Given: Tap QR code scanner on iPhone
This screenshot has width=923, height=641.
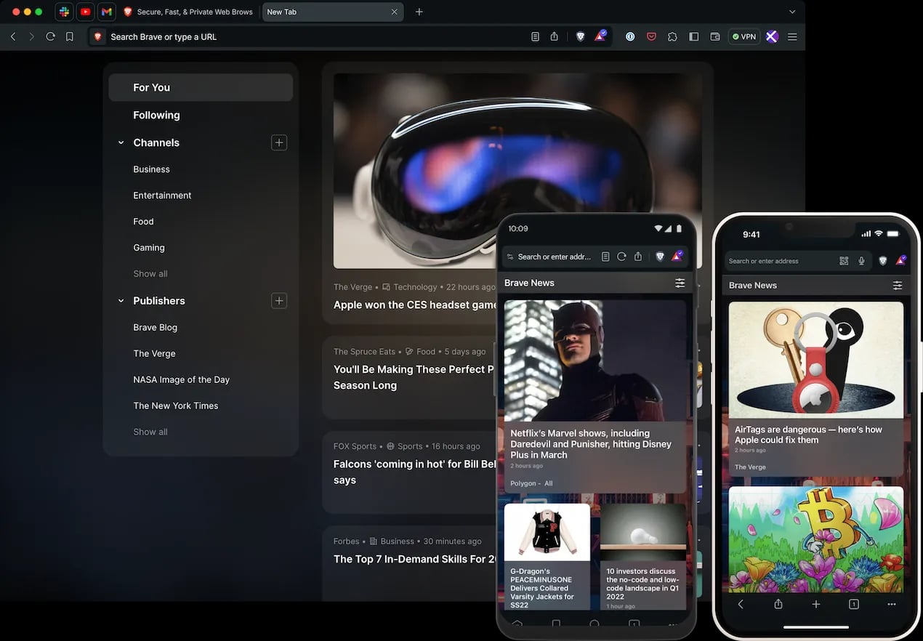Looking at the screenshot, I should 844,261.
